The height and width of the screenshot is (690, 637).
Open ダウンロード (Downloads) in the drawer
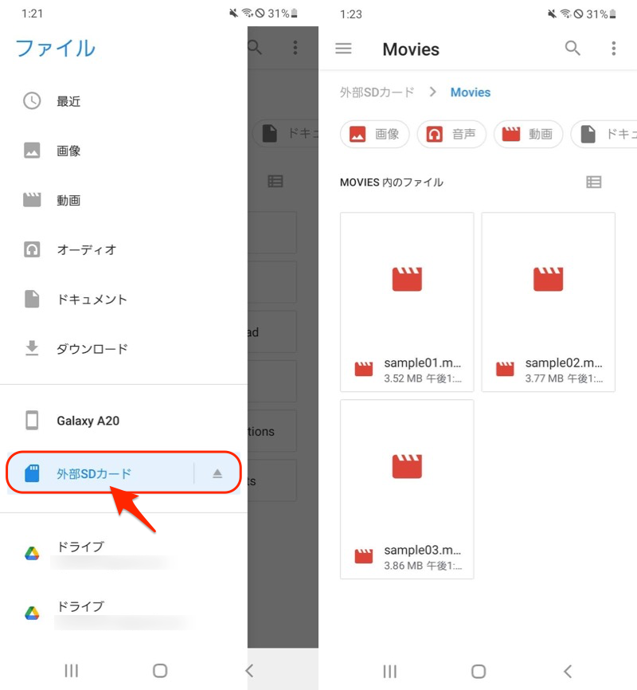[x=92, y=349]
